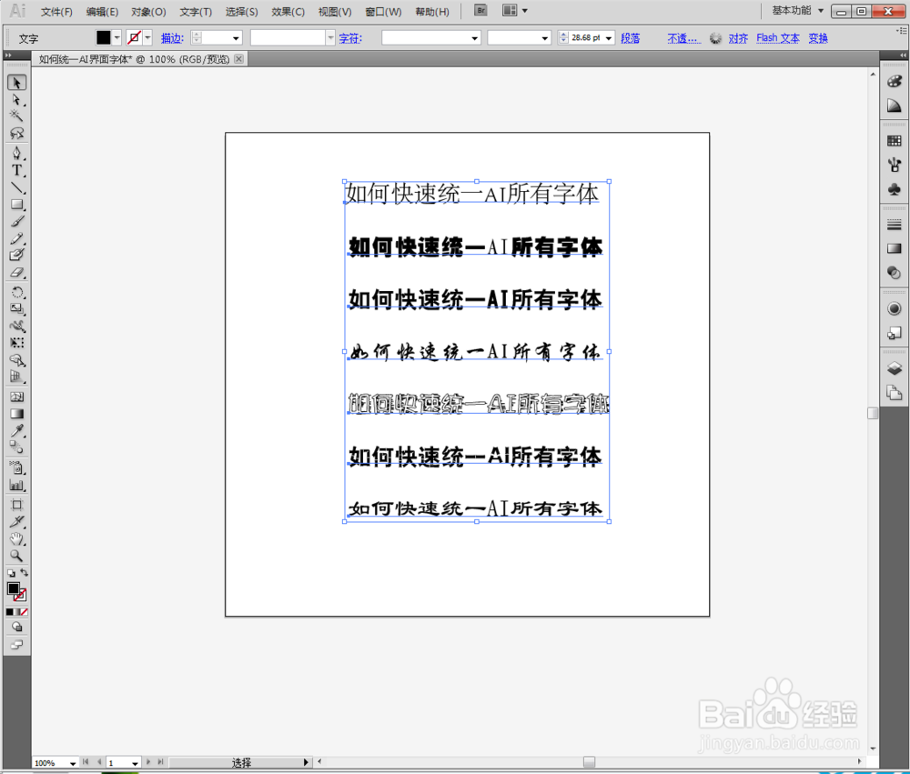Image resolution: width=910 pixels, height=774 pixels.
Task: Open the font style dropdown
Action: 544,38
